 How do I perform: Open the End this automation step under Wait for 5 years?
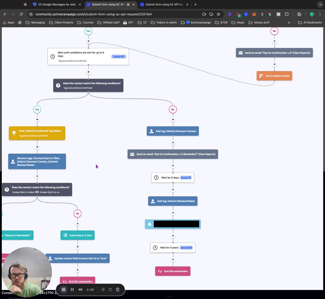point(173,271)
